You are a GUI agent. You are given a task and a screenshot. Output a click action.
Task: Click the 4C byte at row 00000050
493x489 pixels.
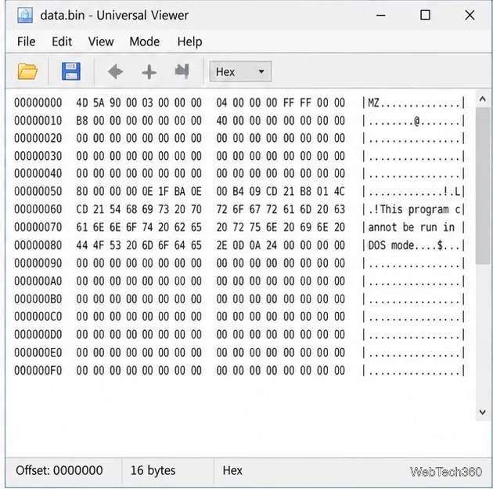point(340,191)
